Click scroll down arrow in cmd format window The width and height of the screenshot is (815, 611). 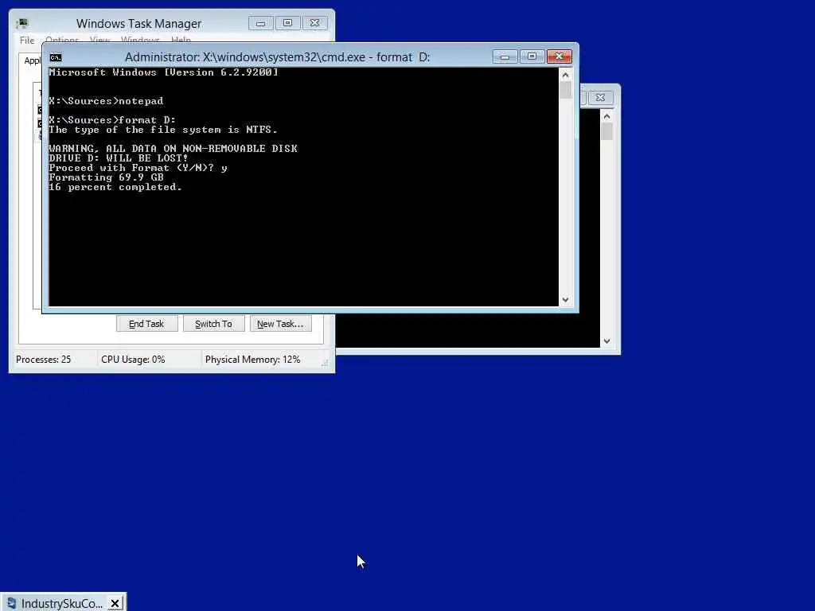(566, 300)
